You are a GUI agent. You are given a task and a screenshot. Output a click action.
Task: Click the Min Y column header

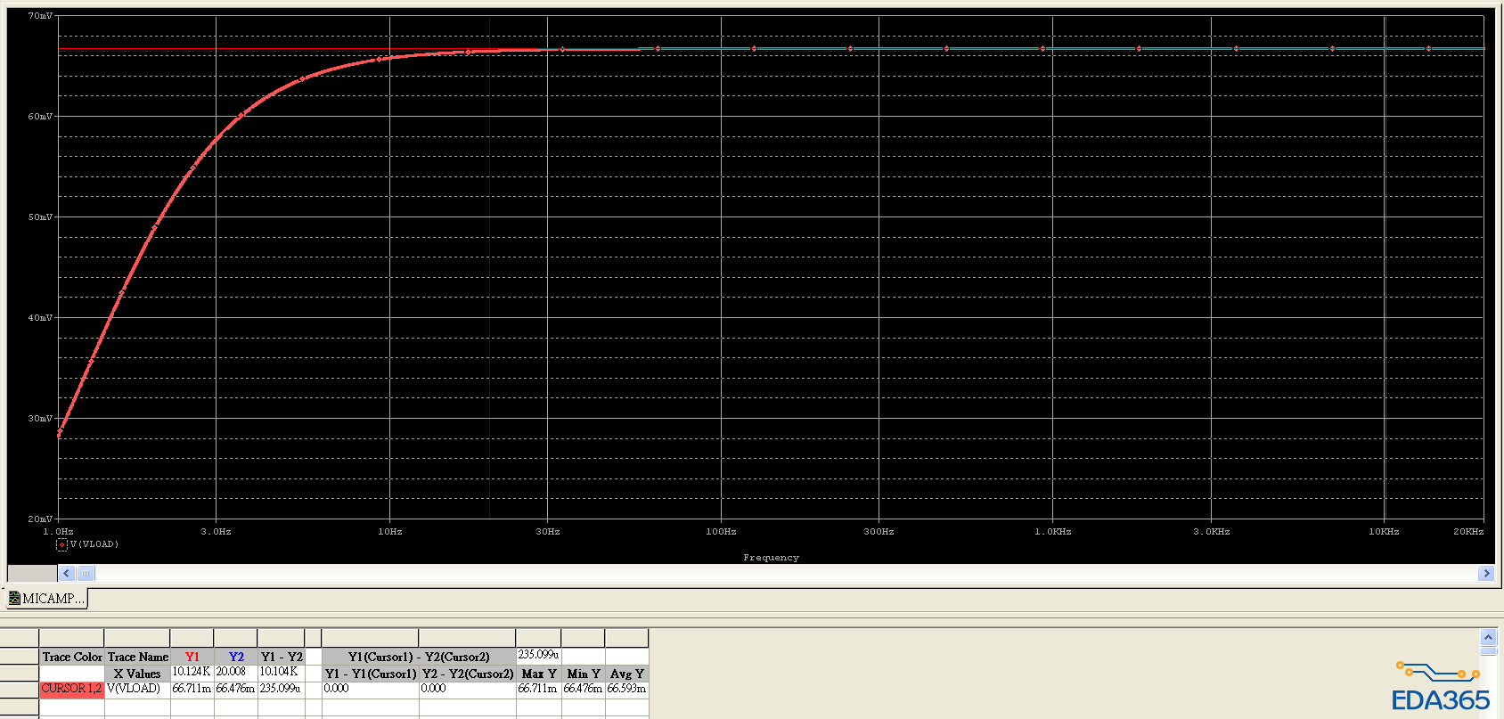coord(584,674)
